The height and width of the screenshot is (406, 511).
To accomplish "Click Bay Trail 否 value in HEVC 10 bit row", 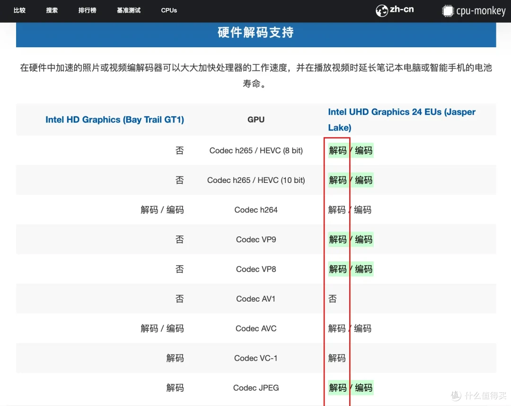I will tap(180, 180).
